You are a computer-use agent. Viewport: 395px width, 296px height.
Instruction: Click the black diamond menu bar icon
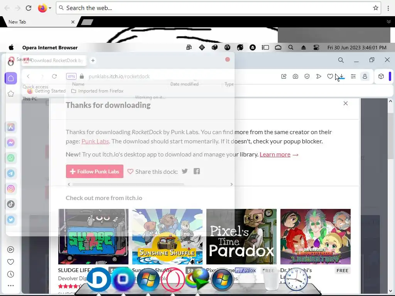202,47
